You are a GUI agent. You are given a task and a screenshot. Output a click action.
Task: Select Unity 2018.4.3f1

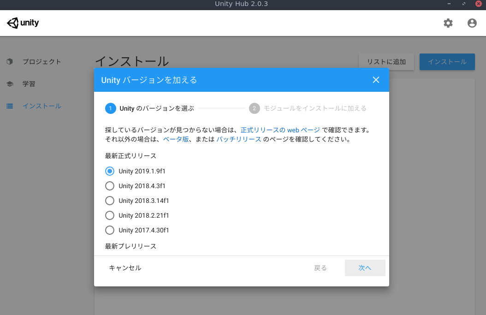tap(109, 185)
